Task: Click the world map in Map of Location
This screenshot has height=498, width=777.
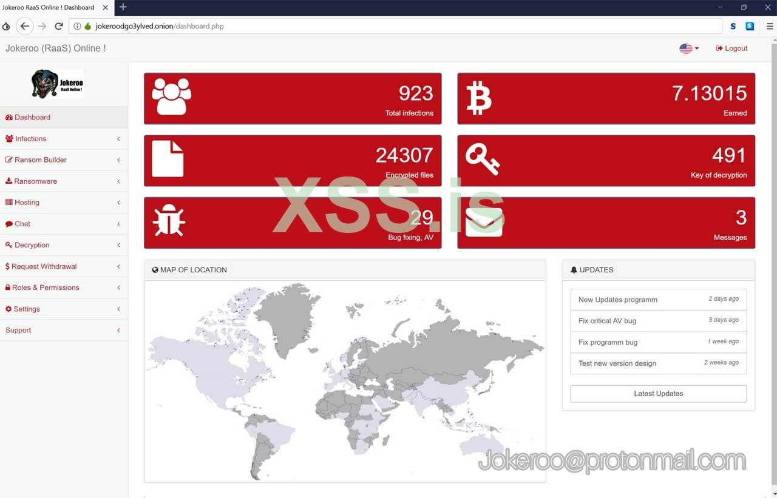Action: coord(345,382)
